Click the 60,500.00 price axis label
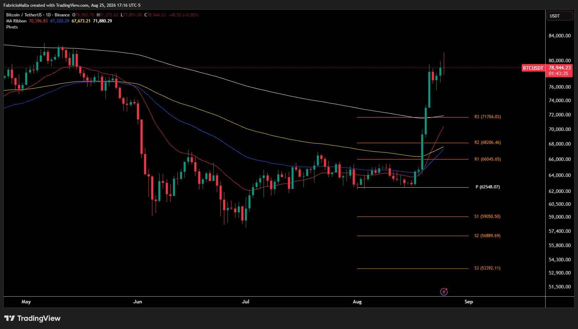 pos(559,204)
